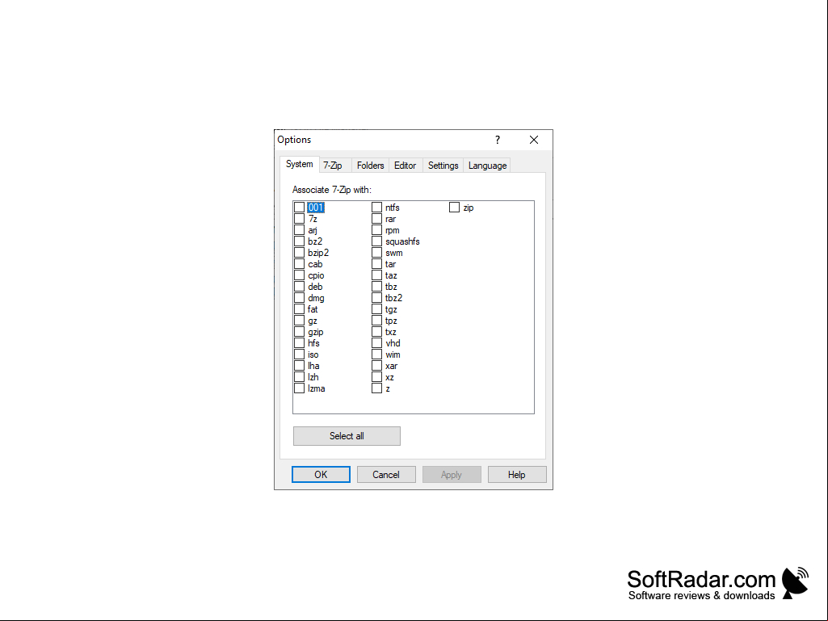Click the Apply button

click(452, 475)
